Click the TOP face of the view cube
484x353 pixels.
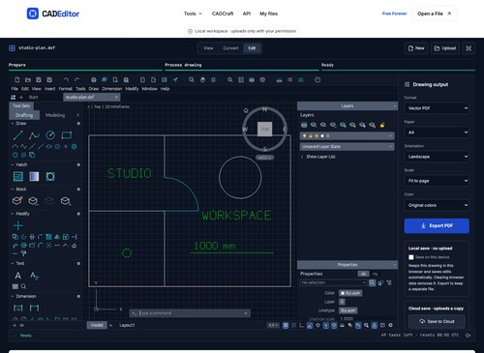(264, 129)
